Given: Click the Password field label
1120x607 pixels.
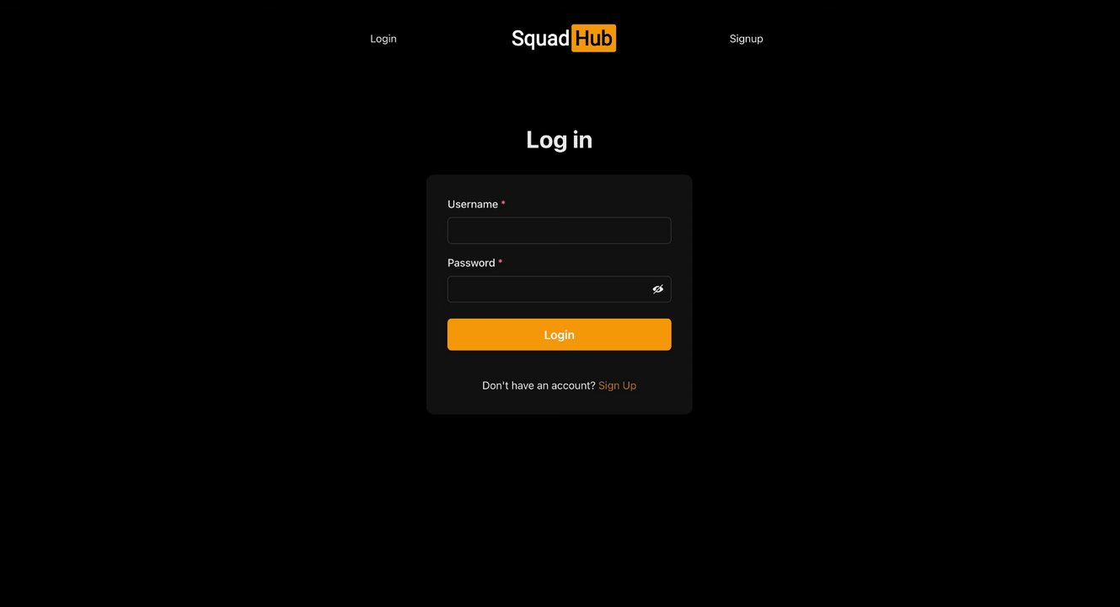Looking at the screenshot, I should [471, 263].
